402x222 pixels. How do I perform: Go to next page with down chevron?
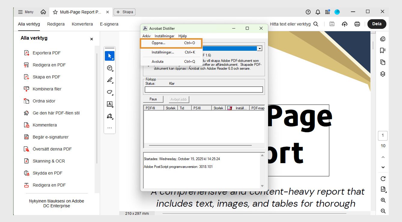pos(383,167)
